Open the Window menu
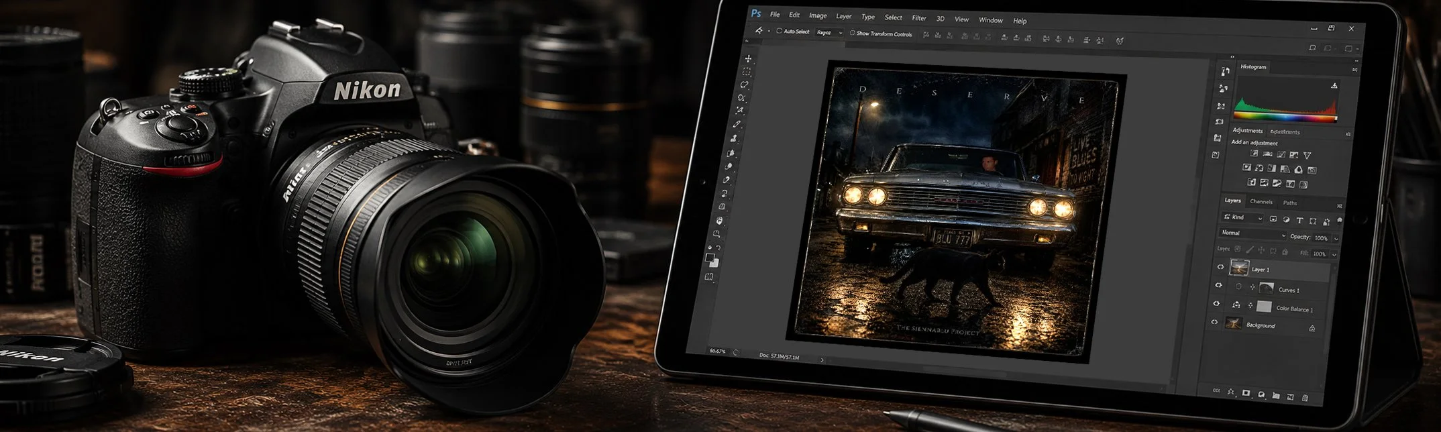 click(991, 20)
